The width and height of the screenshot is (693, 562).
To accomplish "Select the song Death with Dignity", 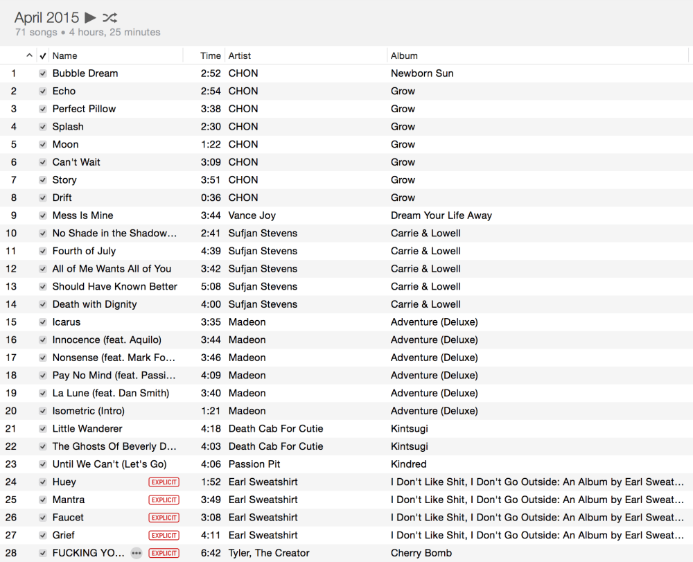I will pos(94,304).
